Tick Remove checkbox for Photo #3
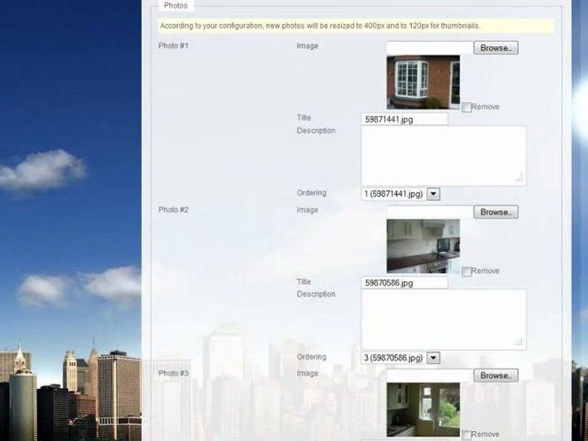Screen dimensions: 588x441 [466, 435]
